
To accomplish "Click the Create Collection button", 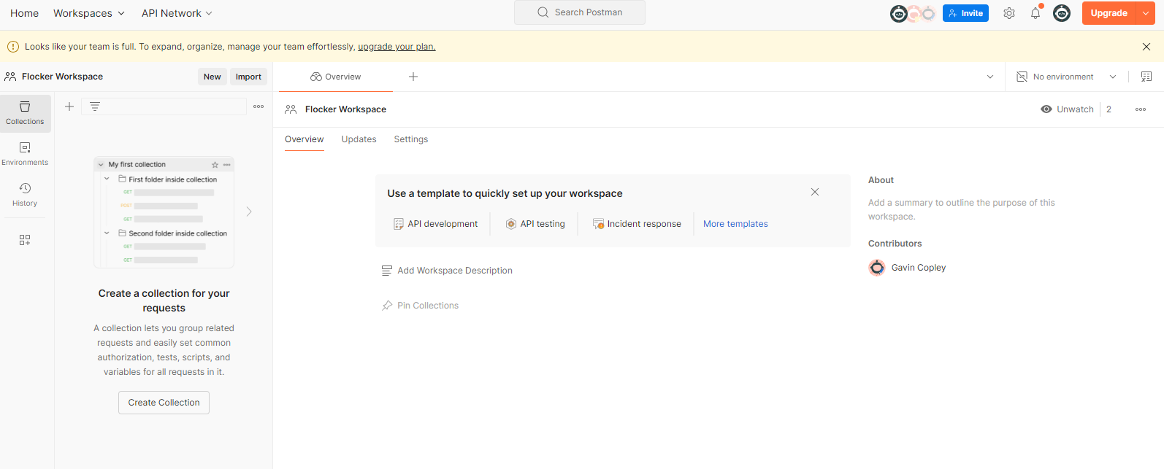I will point(164,403).
